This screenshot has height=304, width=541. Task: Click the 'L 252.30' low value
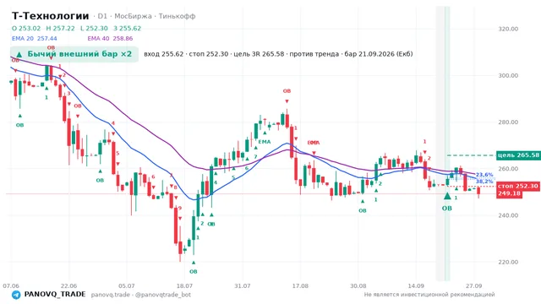[x=94, y=28]
